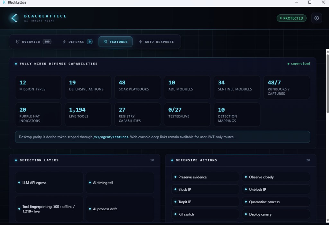This screenshot has height=225, width=329.
Task: Switch to the Overview tab
Action: (33, 42)
